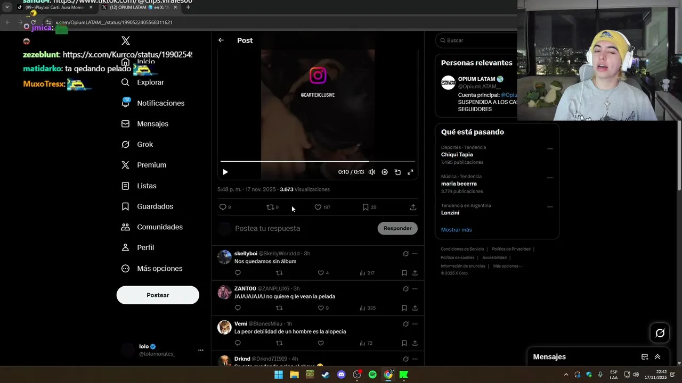Click the Responder button
This screenshot has height=383, width=682.
[x=397, y=228]
